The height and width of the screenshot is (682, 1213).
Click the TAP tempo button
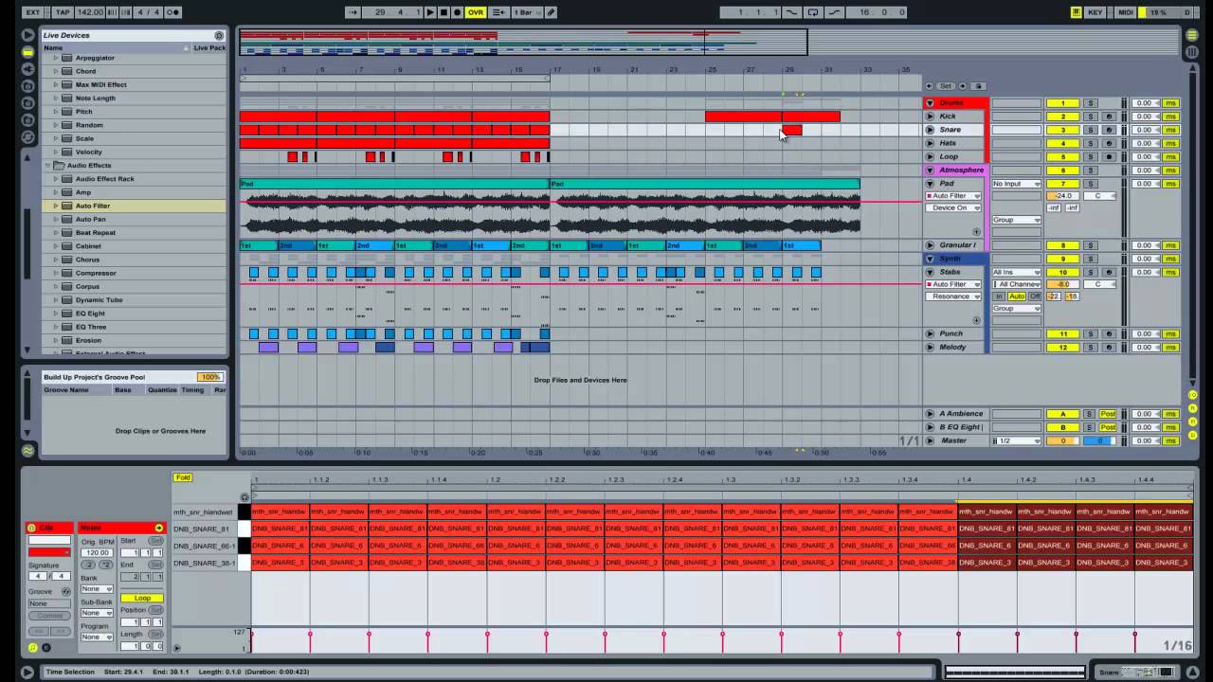coord(63,12)
